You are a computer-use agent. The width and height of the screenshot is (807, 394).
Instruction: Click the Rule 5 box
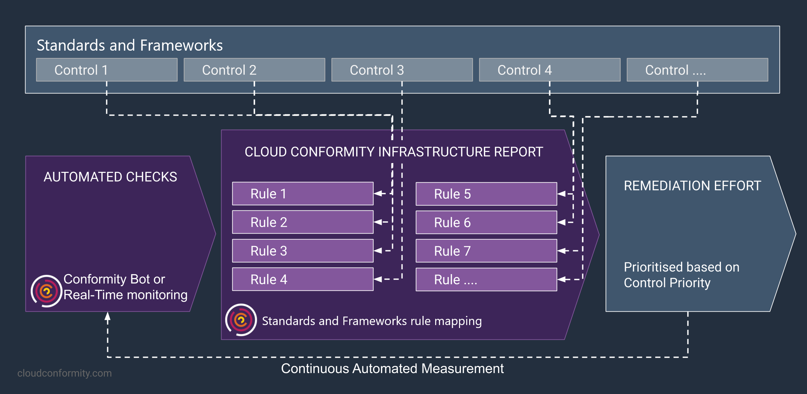click(486, 194)
